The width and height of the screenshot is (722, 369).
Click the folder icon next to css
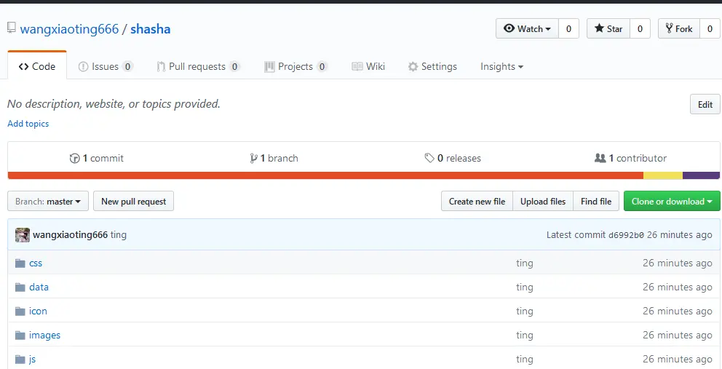(x=20, y=263)
